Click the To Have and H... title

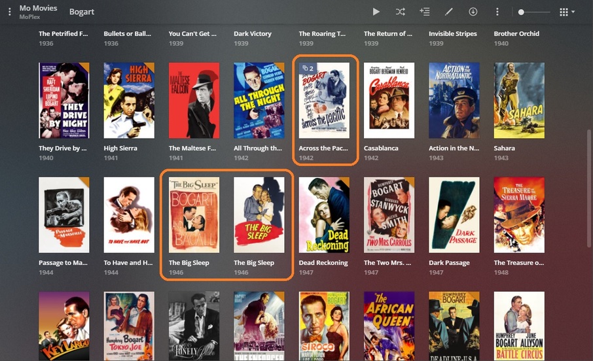click(128, 263)
